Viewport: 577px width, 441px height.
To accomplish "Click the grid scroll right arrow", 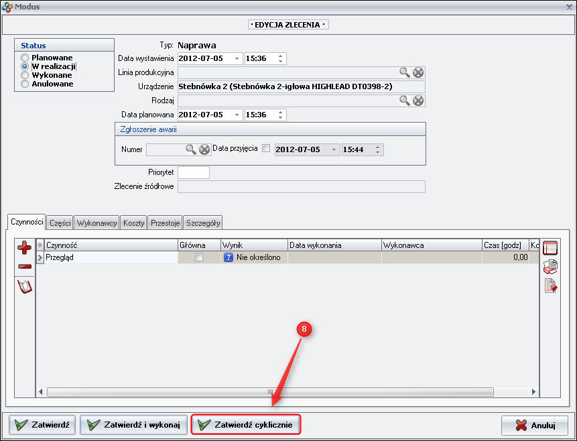I will coord(533,391).
